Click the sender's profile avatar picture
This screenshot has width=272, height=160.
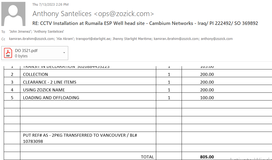click(13, 14)
